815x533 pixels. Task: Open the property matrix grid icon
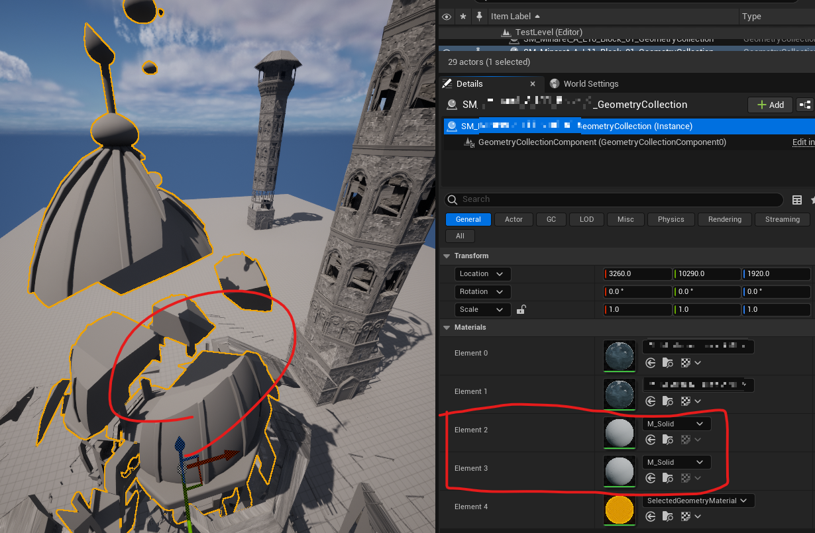coord(797,200)
